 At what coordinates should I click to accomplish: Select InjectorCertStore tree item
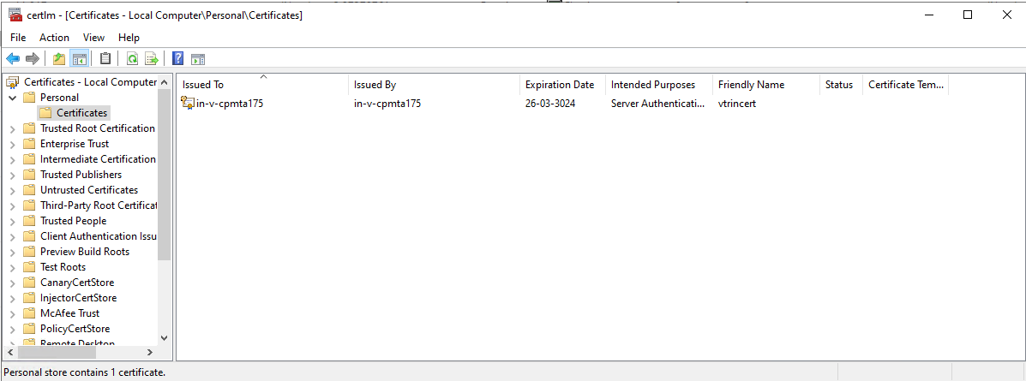(79, 298)
